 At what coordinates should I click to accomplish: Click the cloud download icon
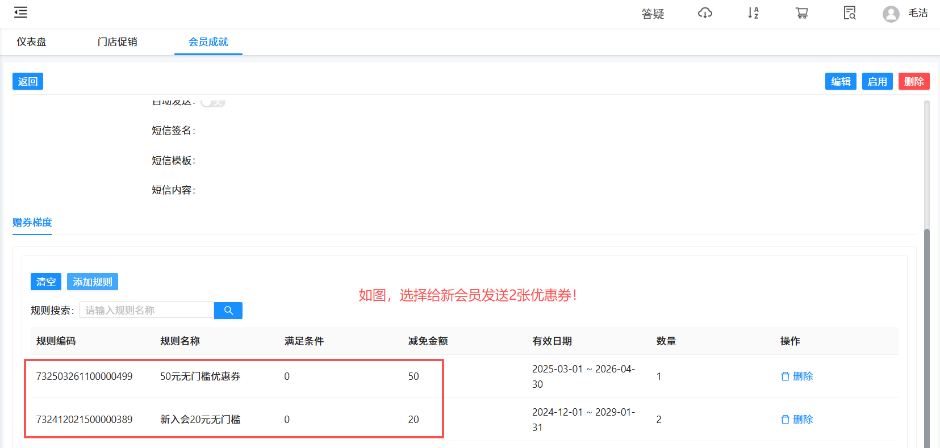coord(705,13)
